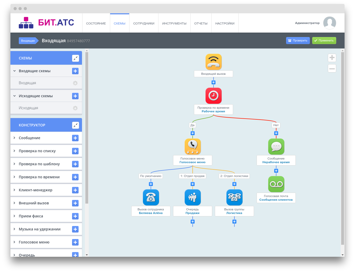Zoom in the canvas with plus button
Image resolution: width=355 pixels, height=275 pixels.
coord(332,58)
